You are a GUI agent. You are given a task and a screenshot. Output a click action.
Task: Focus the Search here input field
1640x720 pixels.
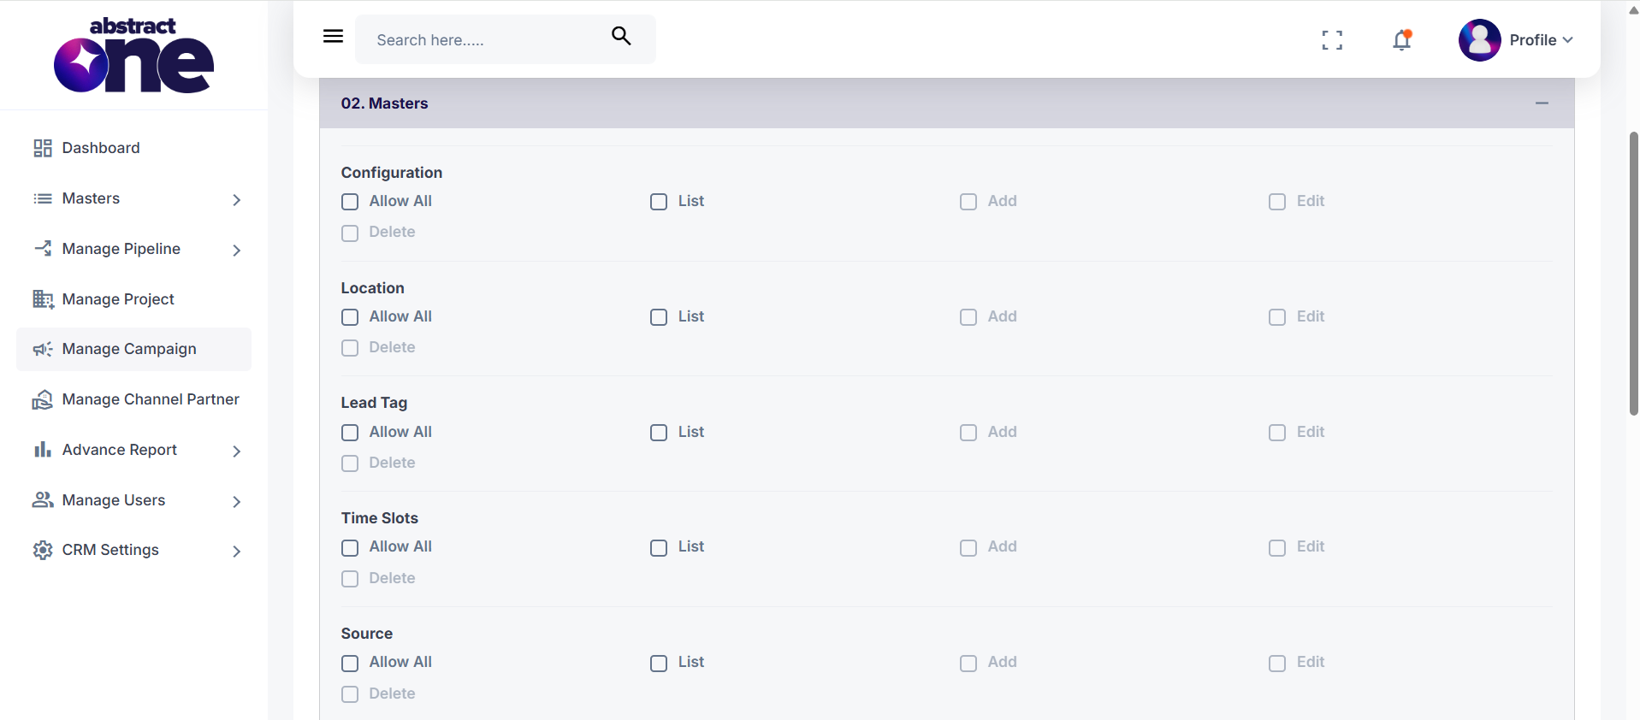coord(488,39)
